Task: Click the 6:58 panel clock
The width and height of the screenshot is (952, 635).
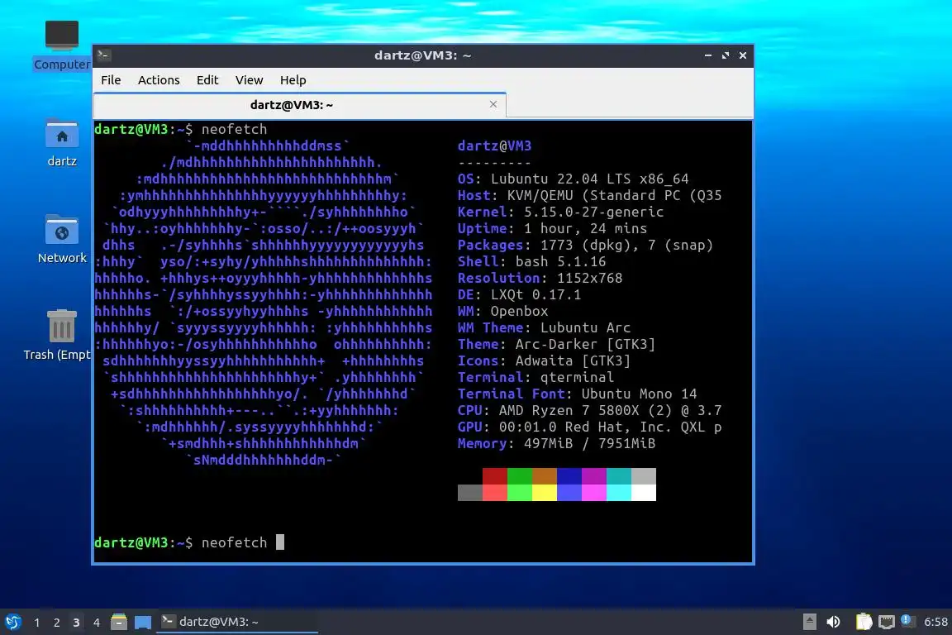Action: click(x=935, y=622)
